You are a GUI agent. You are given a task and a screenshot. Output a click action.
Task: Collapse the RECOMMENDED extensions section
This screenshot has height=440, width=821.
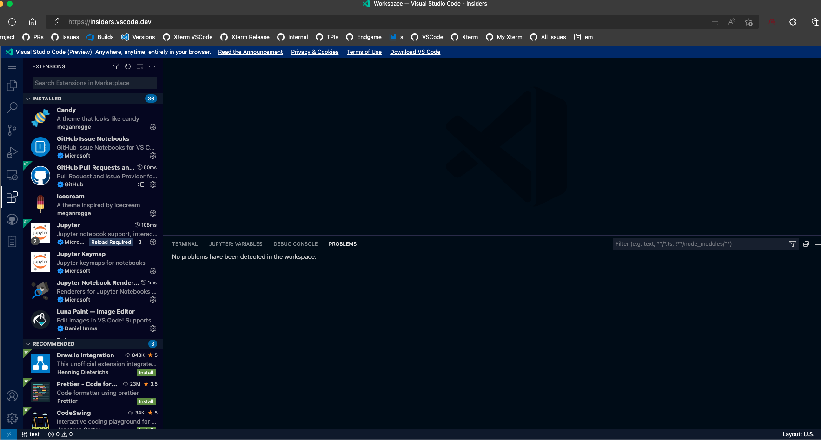(28, 343)
